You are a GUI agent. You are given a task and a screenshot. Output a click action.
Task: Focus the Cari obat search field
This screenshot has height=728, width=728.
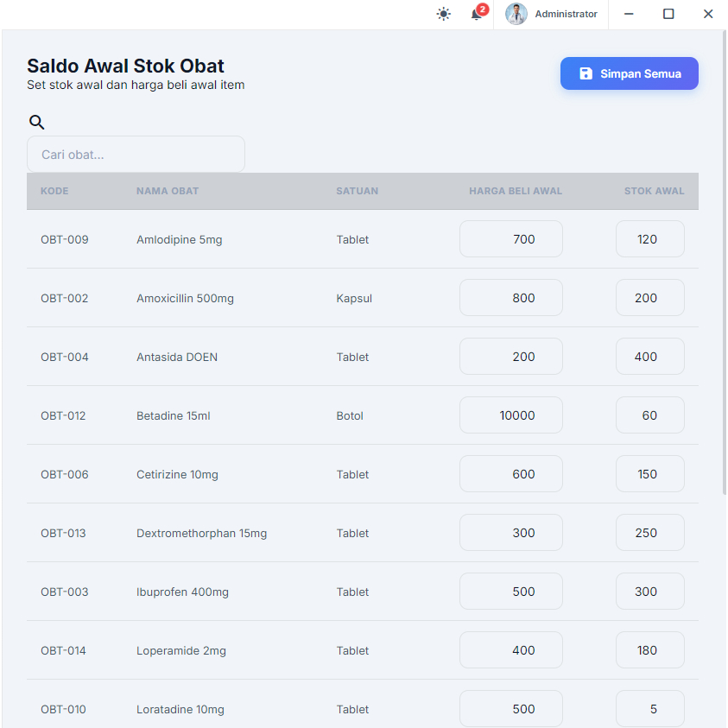pyautogui.click(x=136, y=154)
